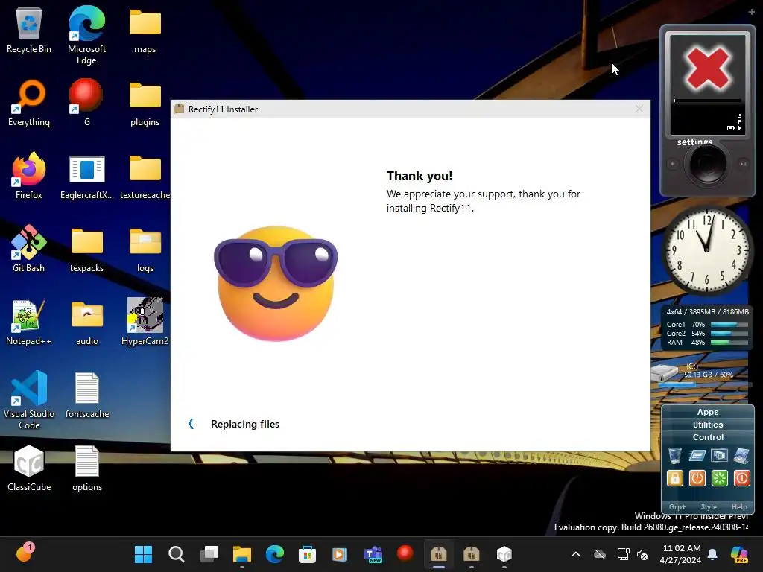Click the RAM 48% usage bar
This screenshot has height=572, width=763.
(729, 343)
